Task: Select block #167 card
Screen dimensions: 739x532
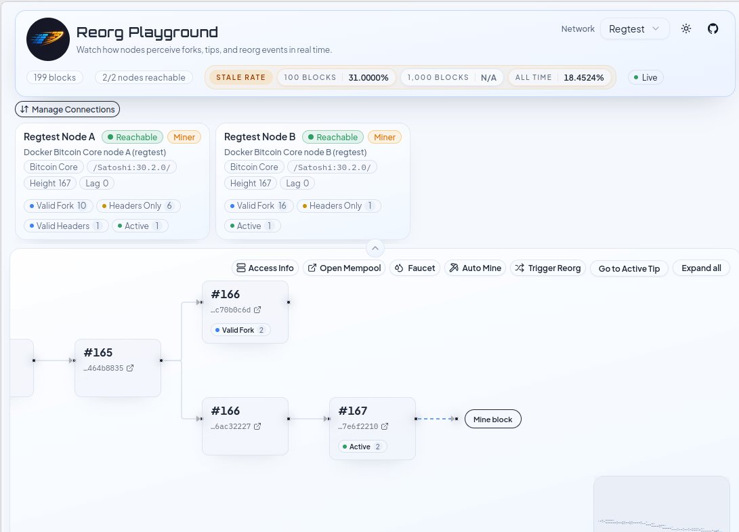Action: (x=373, y=428)
